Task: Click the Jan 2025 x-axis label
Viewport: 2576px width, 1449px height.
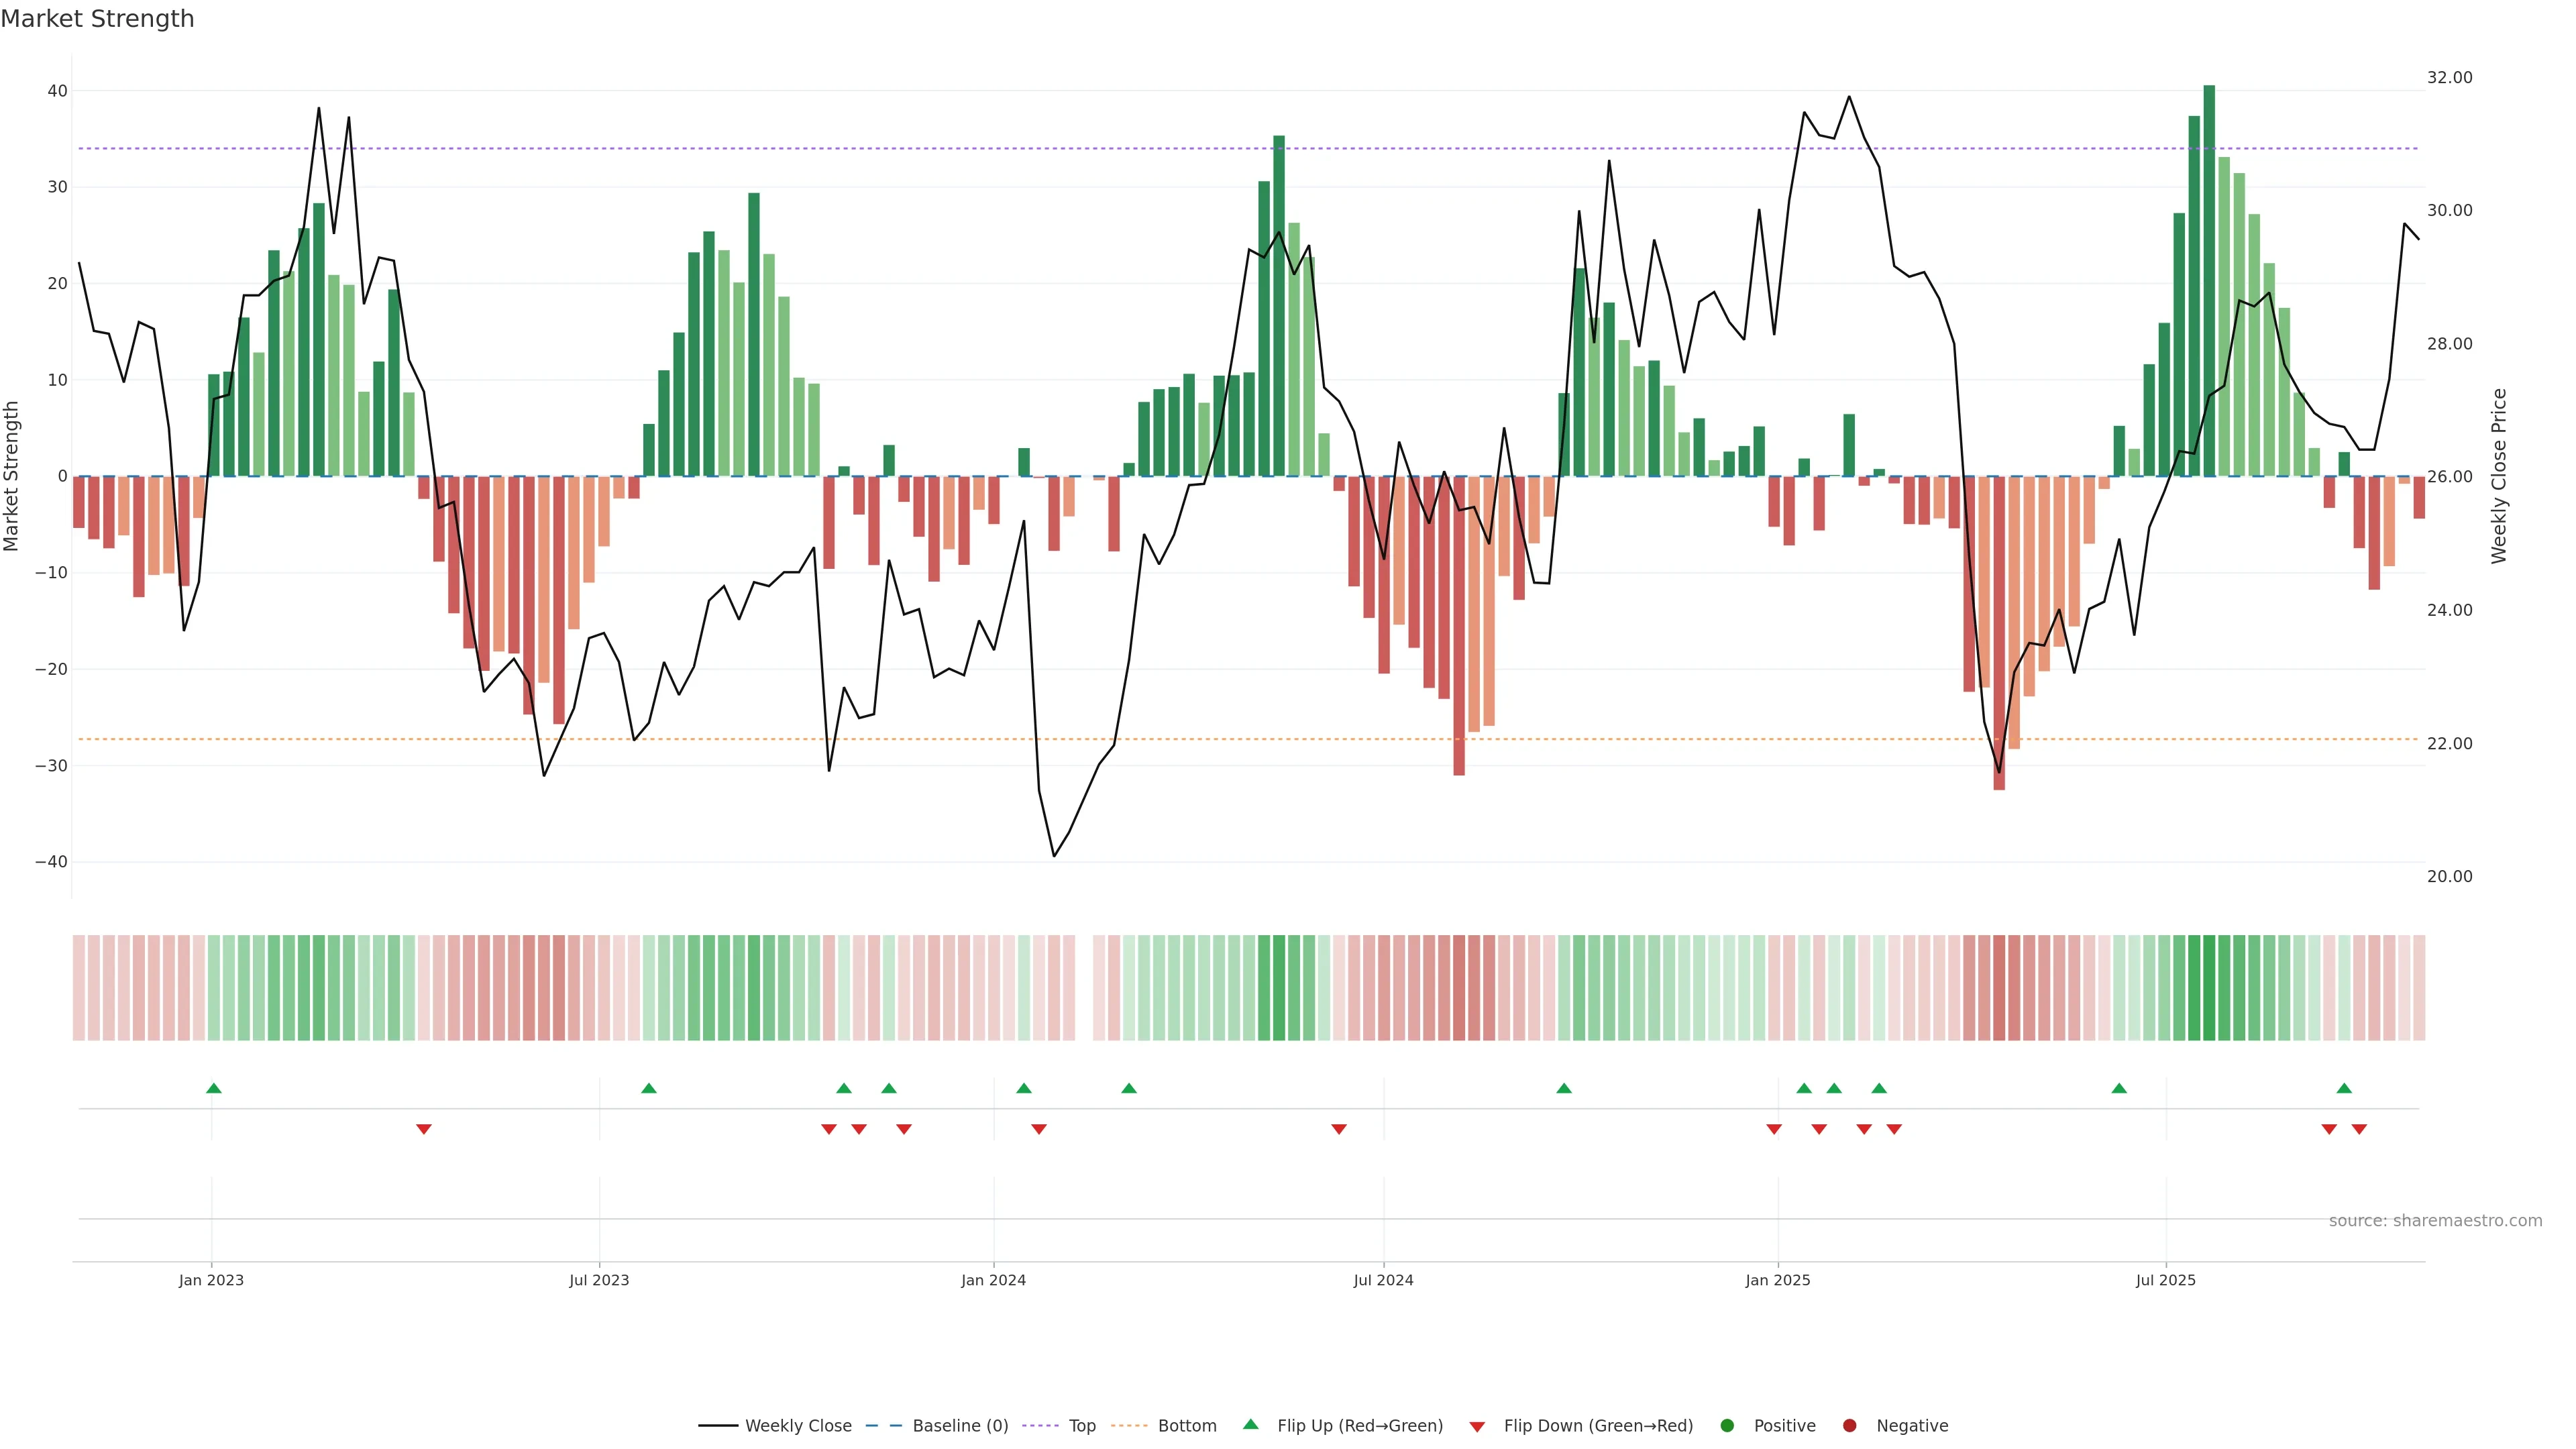Action: (1777, 1280)
